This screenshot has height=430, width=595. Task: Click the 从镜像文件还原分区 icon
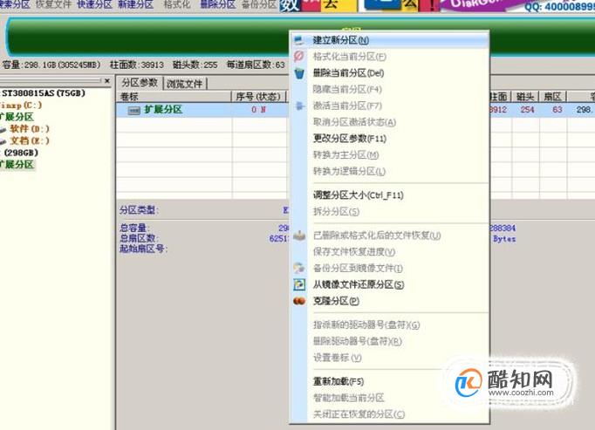pos(299,284)
